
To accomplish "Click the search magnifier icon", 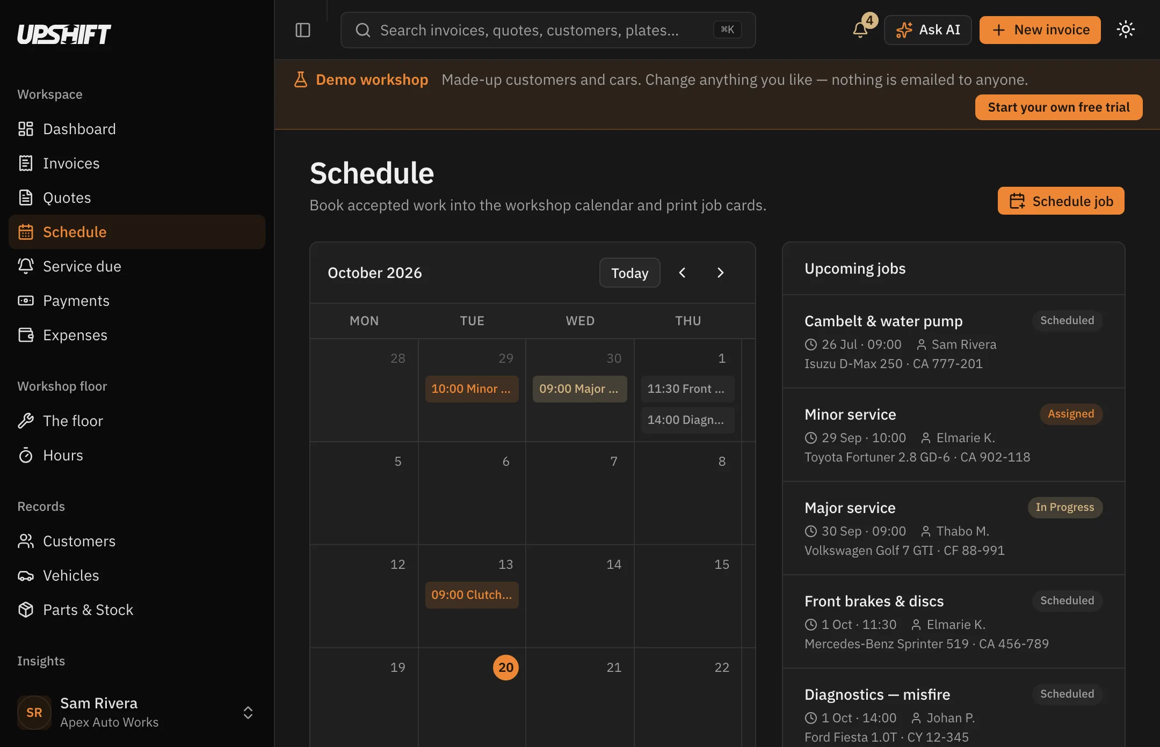I will point(363,30).
